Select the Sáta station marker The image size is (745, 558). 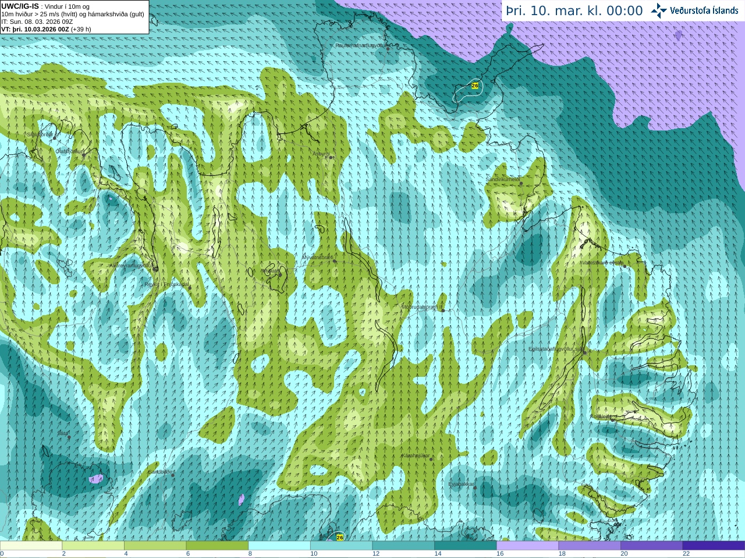pos(69,437)
